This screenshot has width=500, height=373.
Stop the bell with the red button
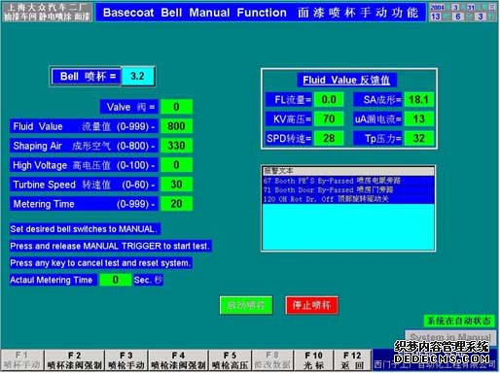[x=311, y=305]
